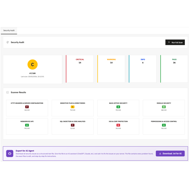Open Permissions & Access Control result
This screenshot has height=189, width=189.
click(164, 126)
